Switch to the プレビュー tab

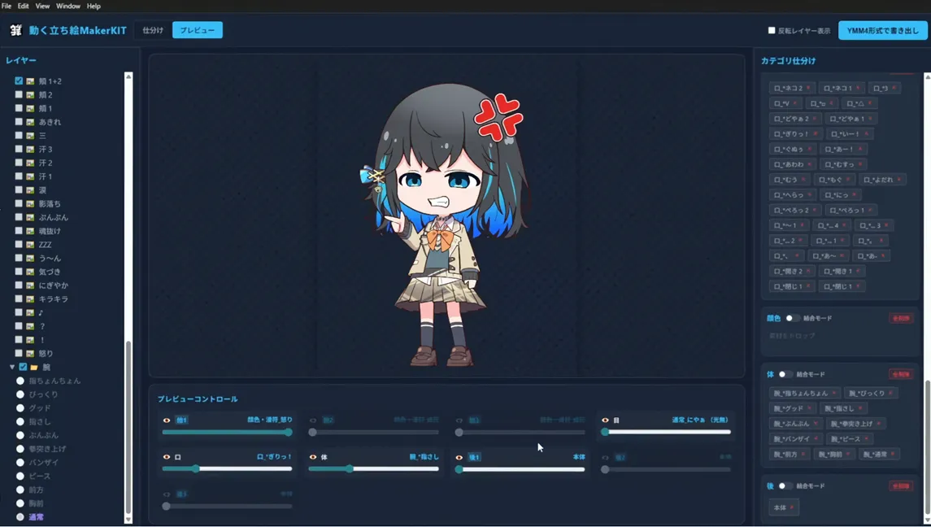coord(198,30)
